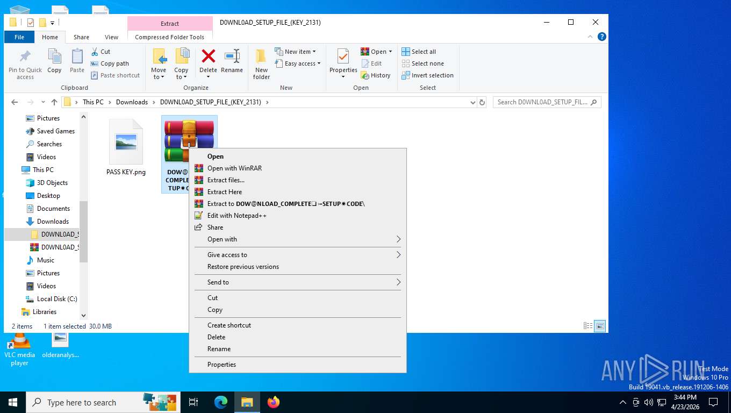This screenshot has height=413, width=731.
Task: Click the Rename ribbon icon
Action: [x=232, y=56]
